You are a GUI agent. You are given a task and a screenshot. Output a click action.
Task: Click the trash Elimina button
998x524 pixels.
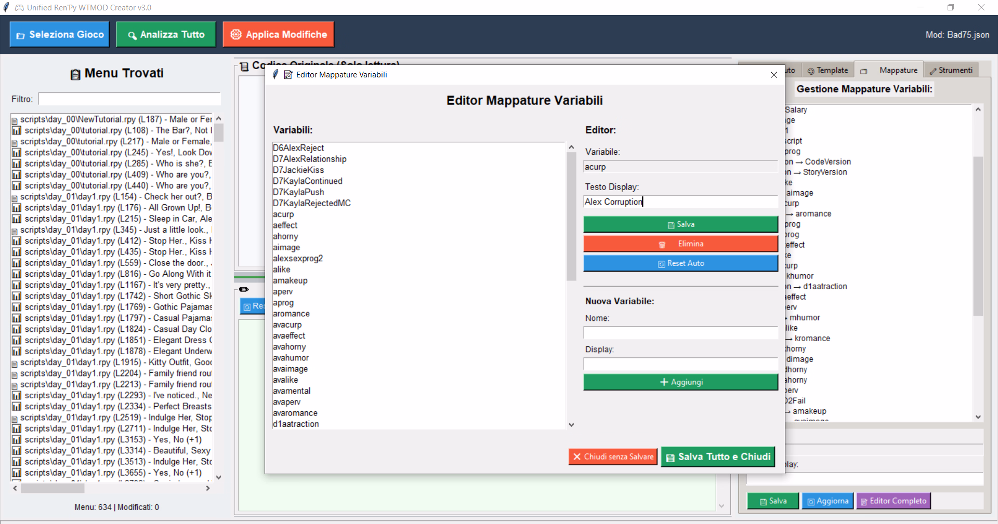[x=680, y=244]
